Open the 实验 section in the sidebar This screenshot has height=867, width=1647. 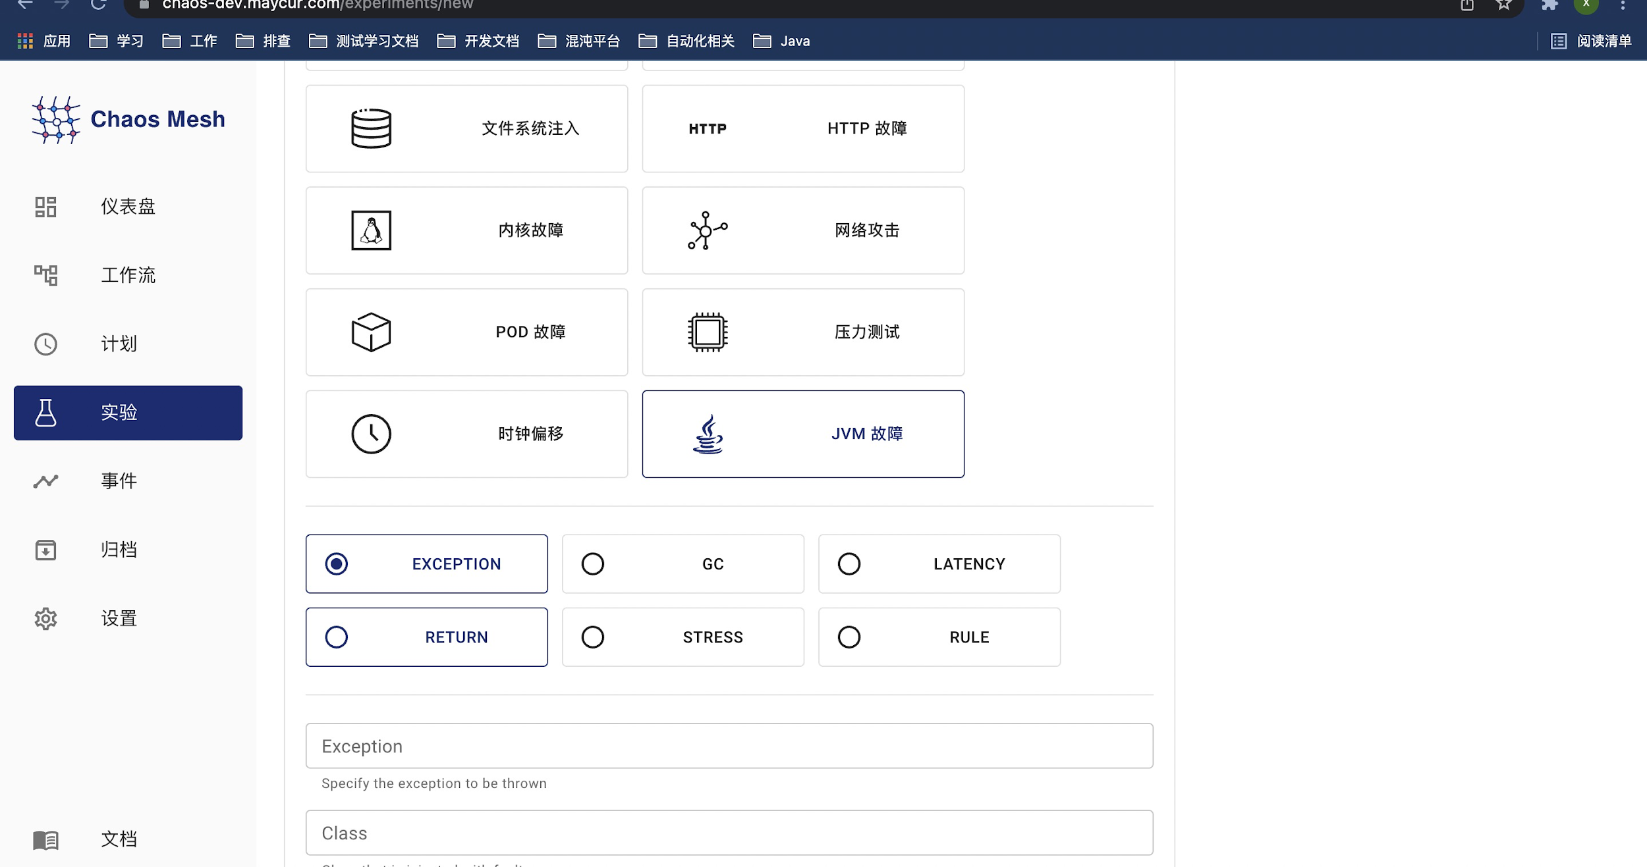tap(127, 413)
